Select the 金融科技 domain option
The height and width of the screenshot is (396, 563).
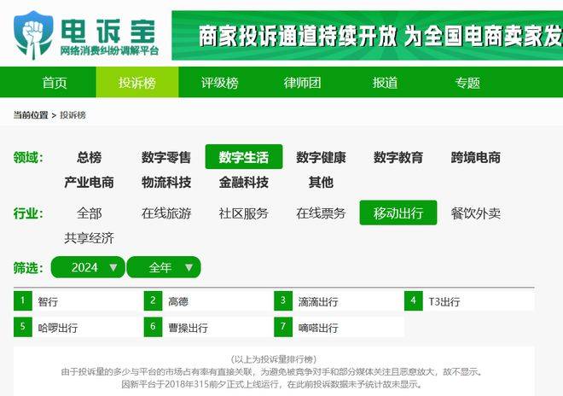tap(243, 182)
